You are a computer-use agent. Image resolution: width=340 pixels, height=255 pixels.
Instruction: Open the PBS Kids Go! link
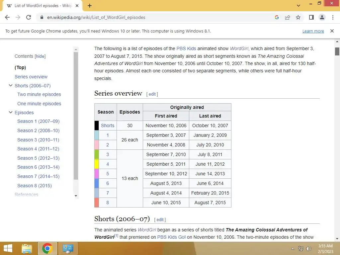coord(171,237)
